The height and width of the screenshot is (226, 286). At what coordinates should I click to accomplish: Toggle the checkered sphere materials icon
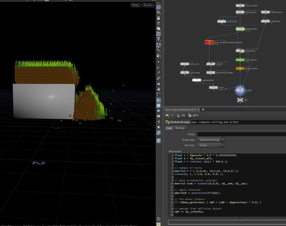pos(158,45)
